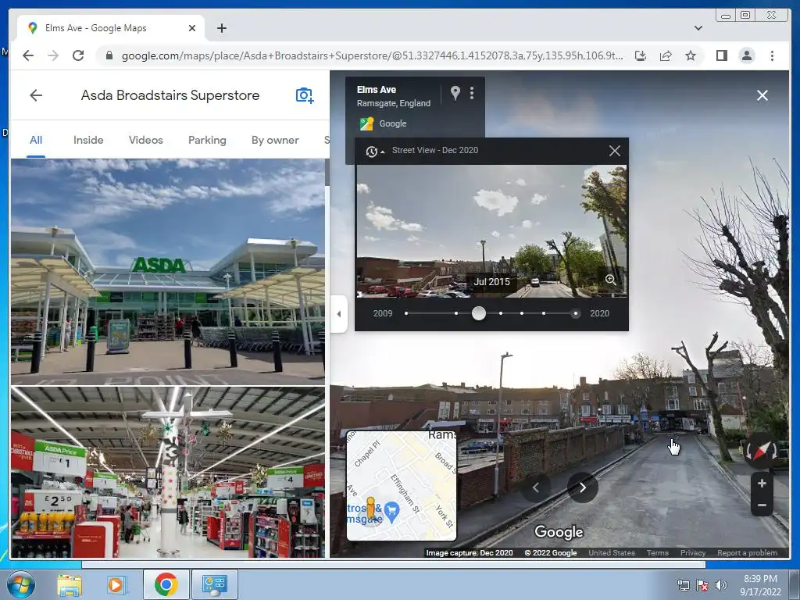Click the Jul 2015 timeline slider handle
The width and height of the screenshot is (800, 600).
pos(479,313)
